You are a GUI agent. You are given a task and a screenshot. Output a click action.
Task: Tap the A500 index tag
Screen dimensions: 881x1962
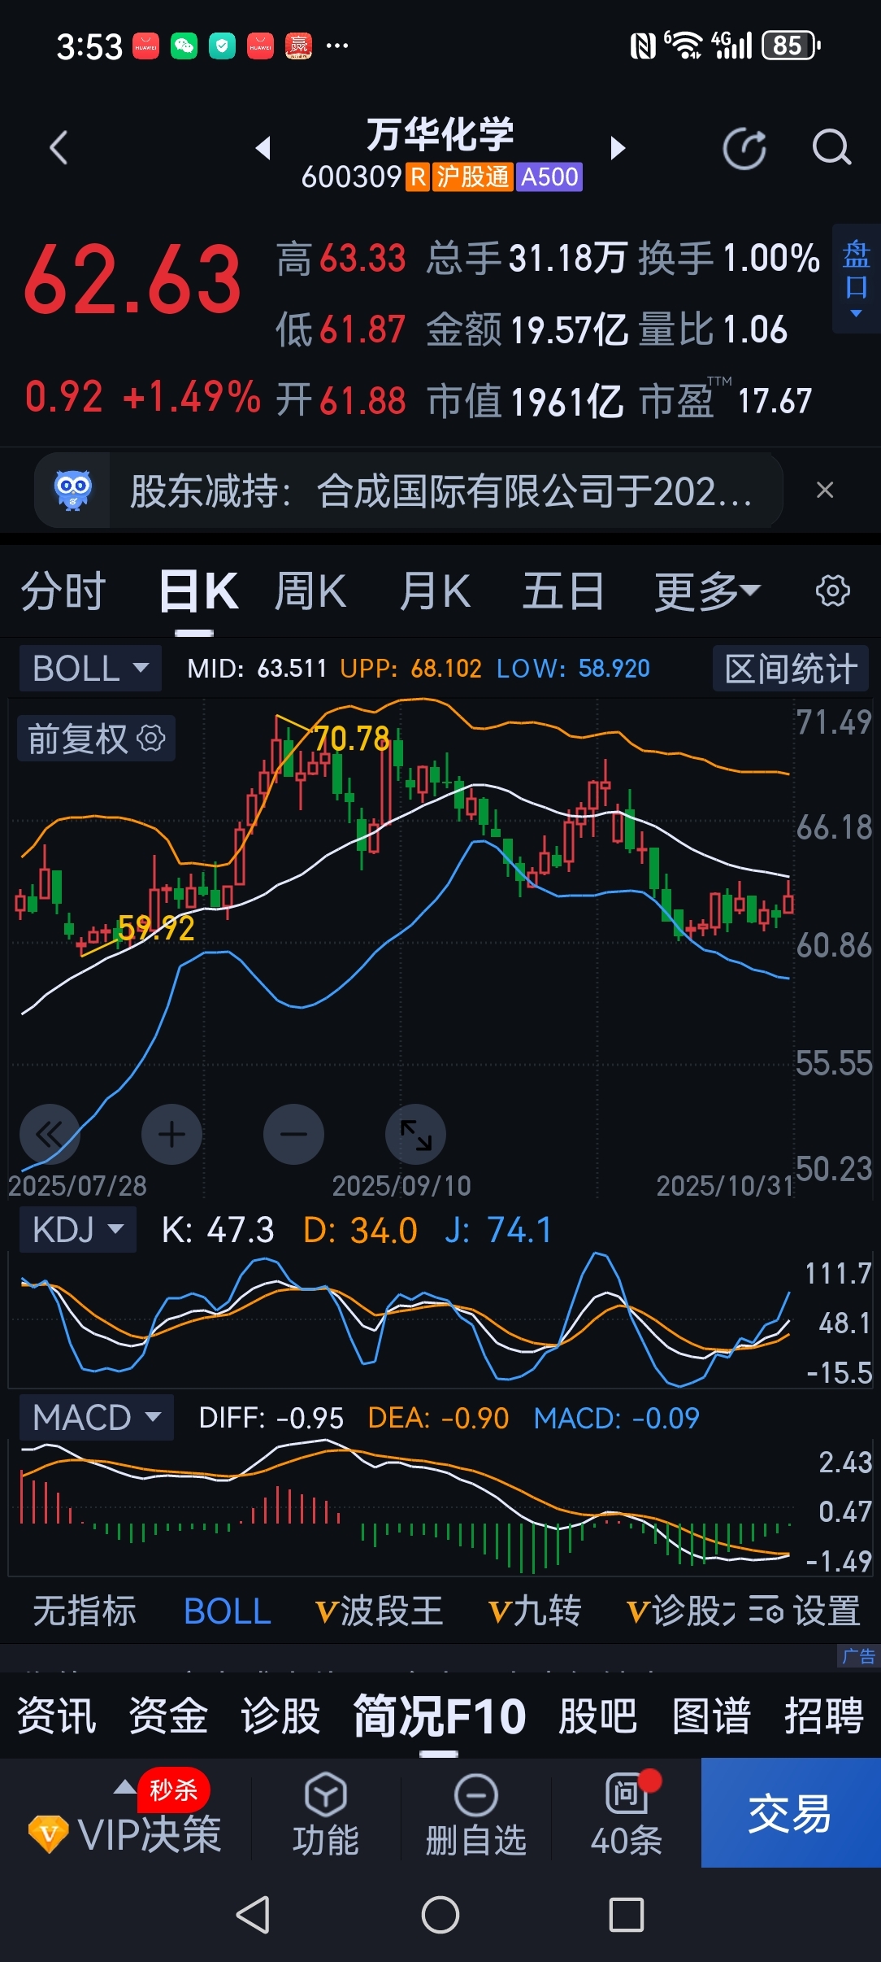549,177
